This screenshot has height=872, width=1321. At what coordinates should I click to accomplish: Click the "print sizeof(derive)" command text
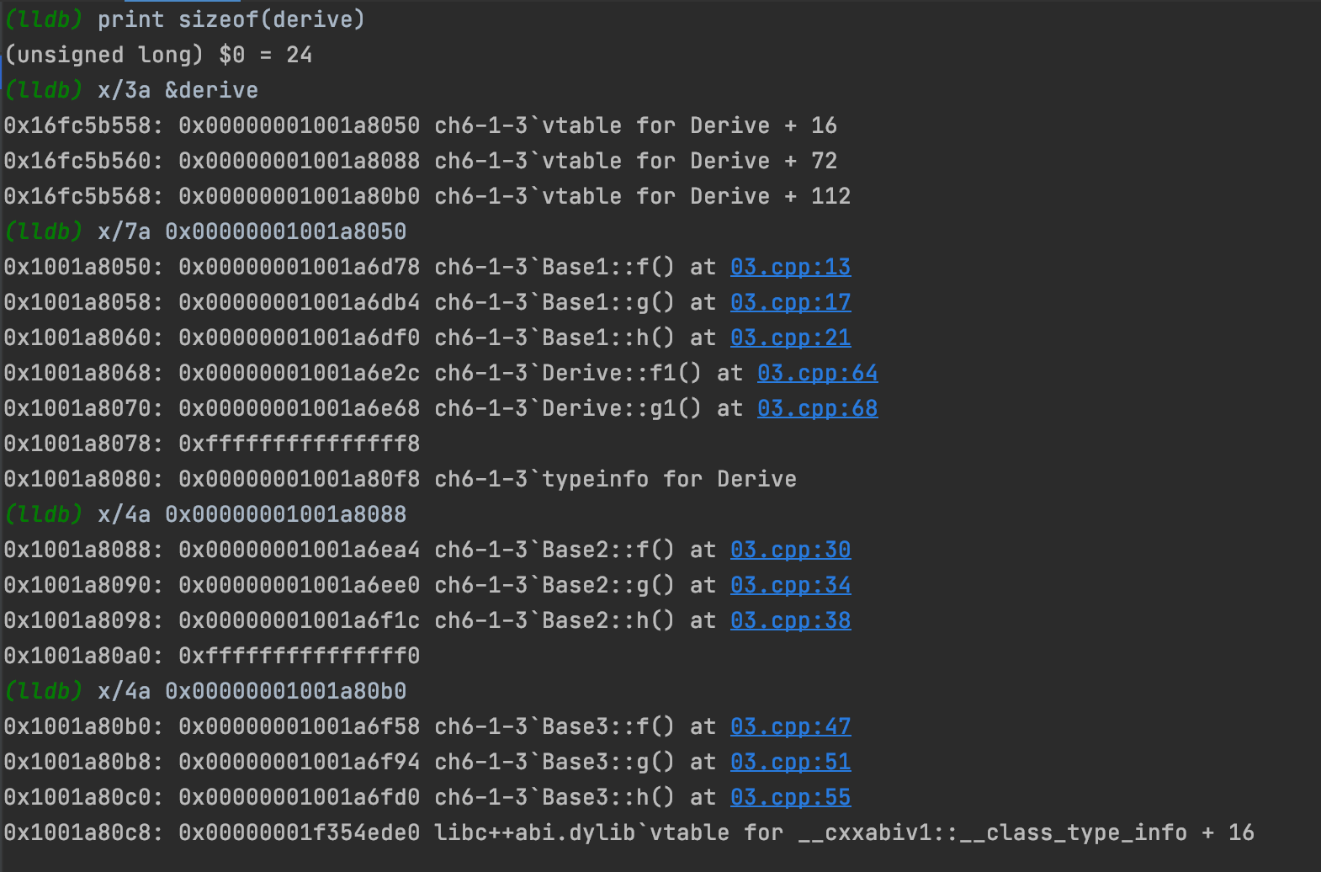[231, 19]
